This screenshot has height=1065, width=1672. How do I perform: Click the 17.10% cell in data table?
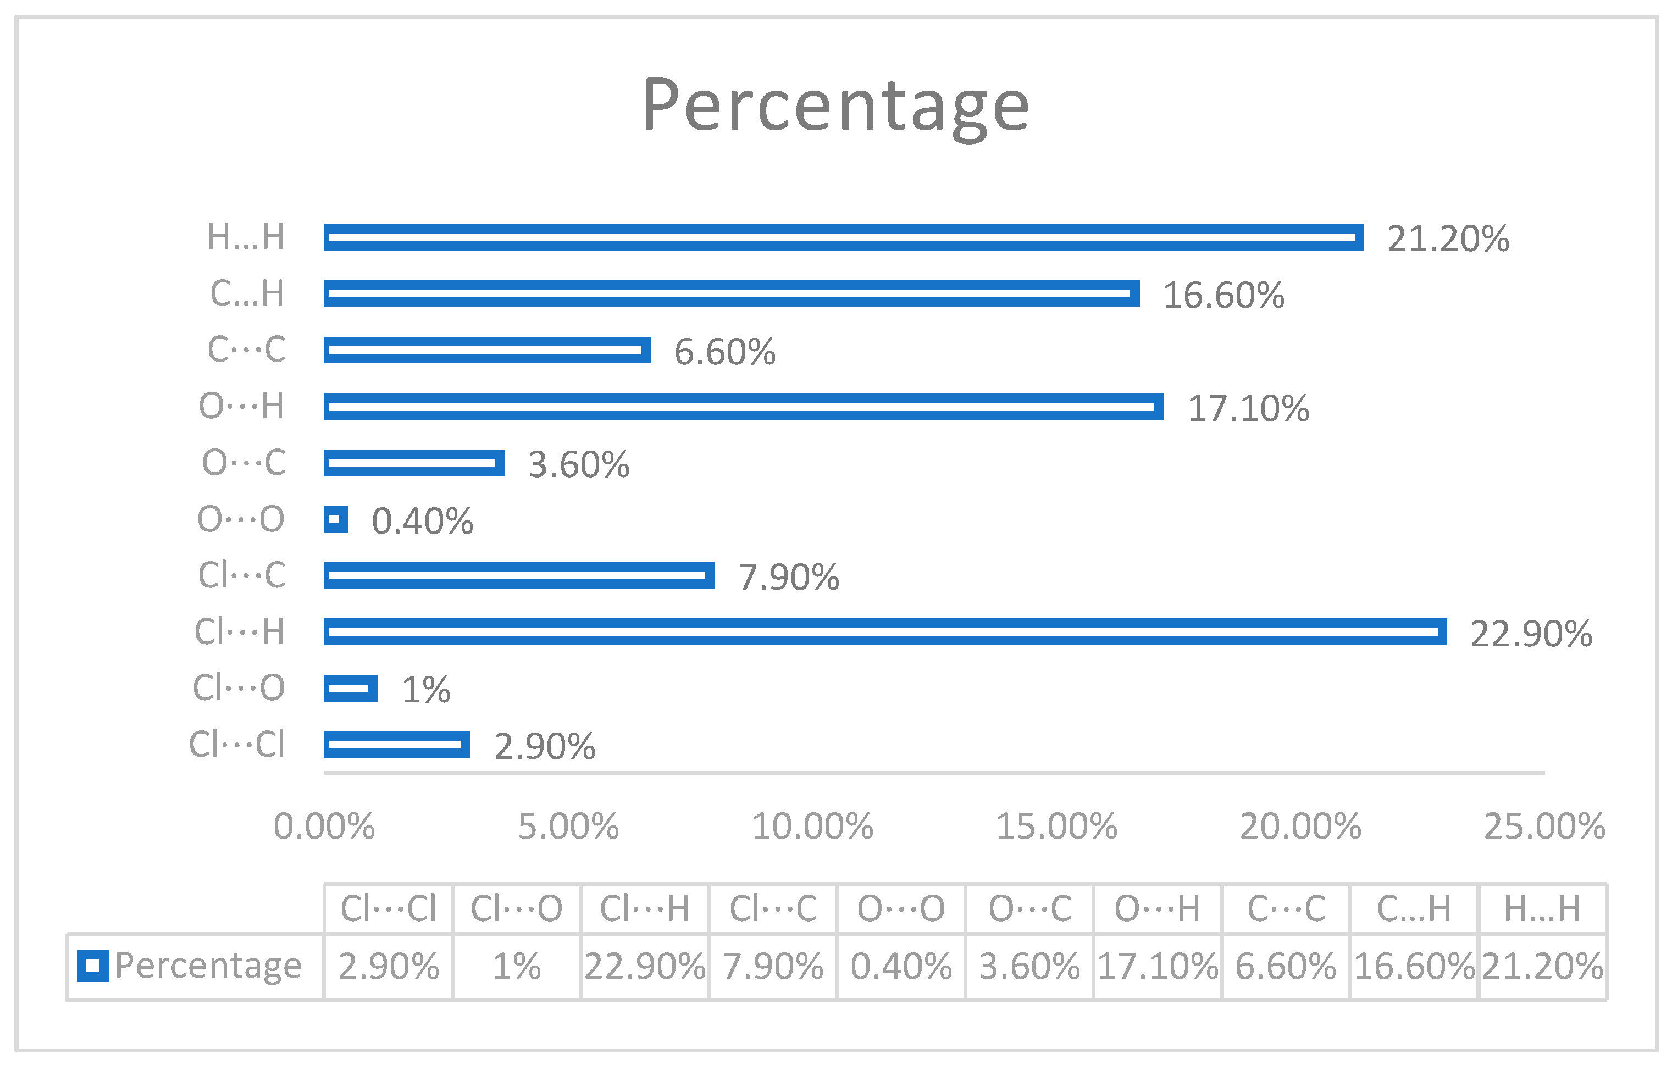click(1158, 967)
